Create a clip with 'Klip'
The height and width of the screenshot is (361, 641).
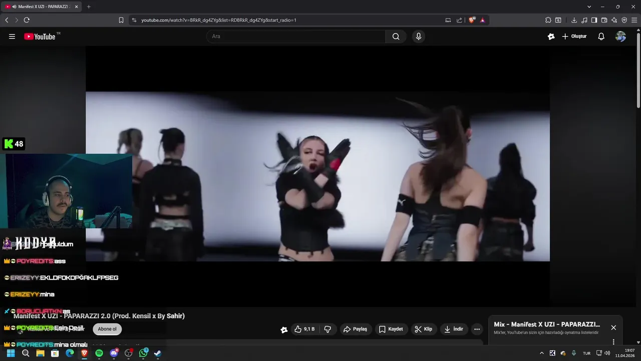click(x=423, y=329)
